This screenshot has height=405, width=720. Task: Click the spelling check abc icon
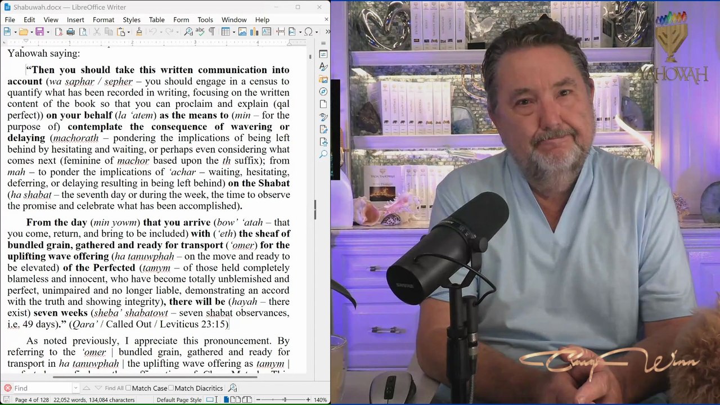[x=200, y=32]
